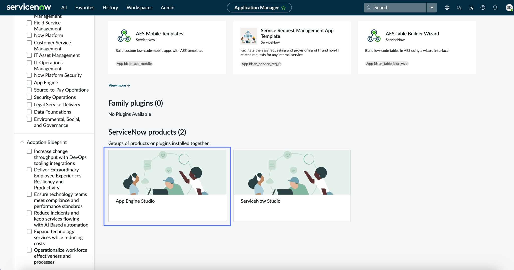
Task: Open the chat conversations icon
Action: pos(459,8)
